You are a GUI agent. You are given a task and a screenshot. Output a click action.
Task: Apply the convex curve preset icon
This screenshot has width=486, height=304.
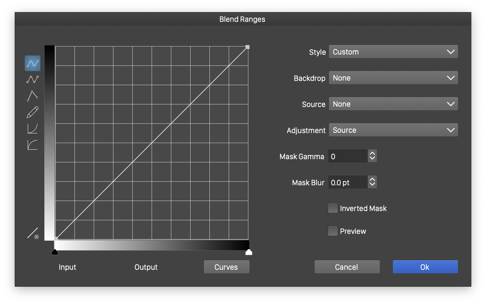click(33, 145)
